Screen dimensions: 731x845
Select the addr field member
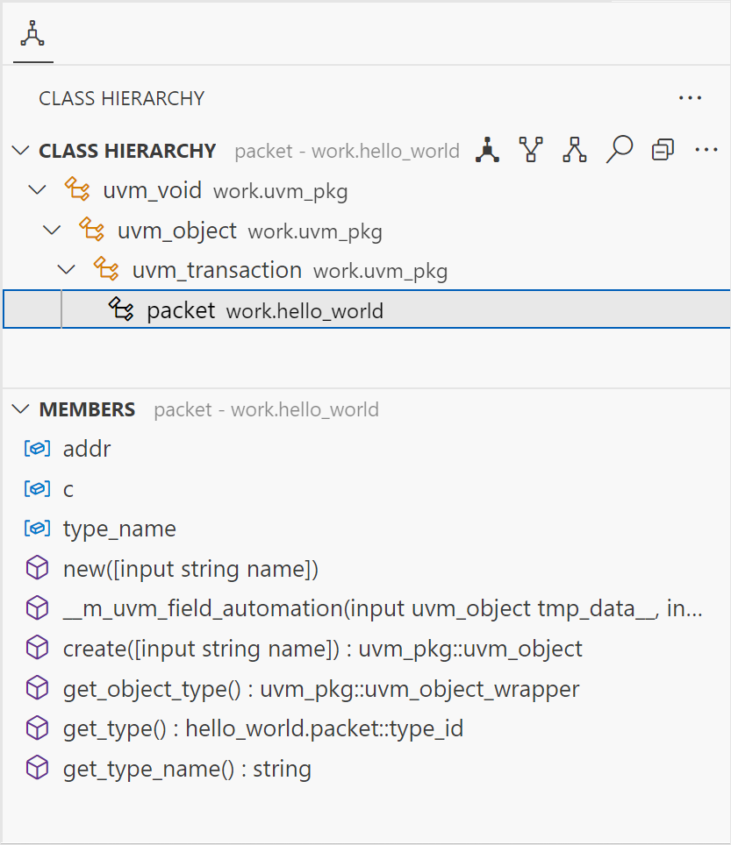[x=87, y=449]
